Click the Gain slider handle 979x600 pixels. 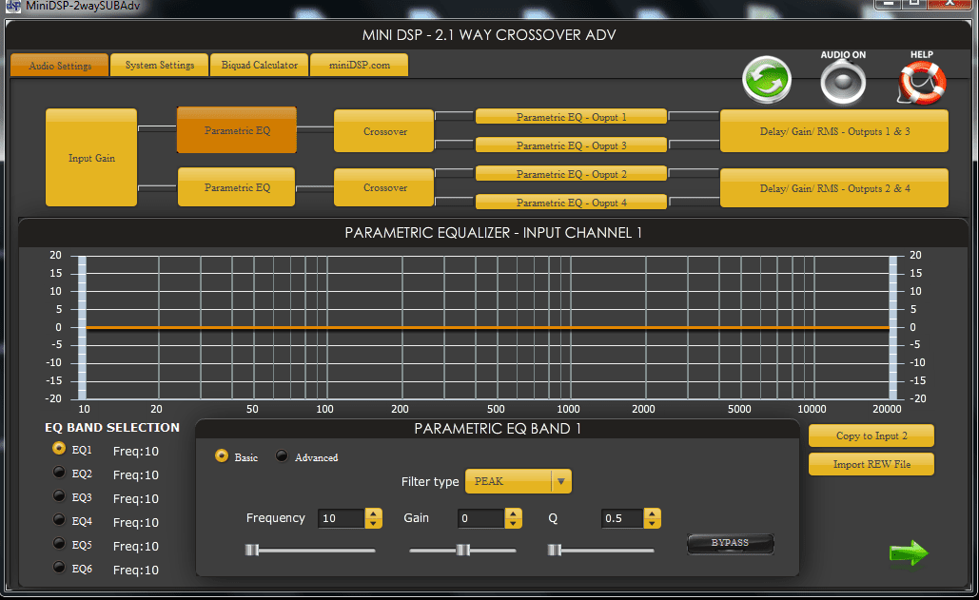[x=462, y=551]
